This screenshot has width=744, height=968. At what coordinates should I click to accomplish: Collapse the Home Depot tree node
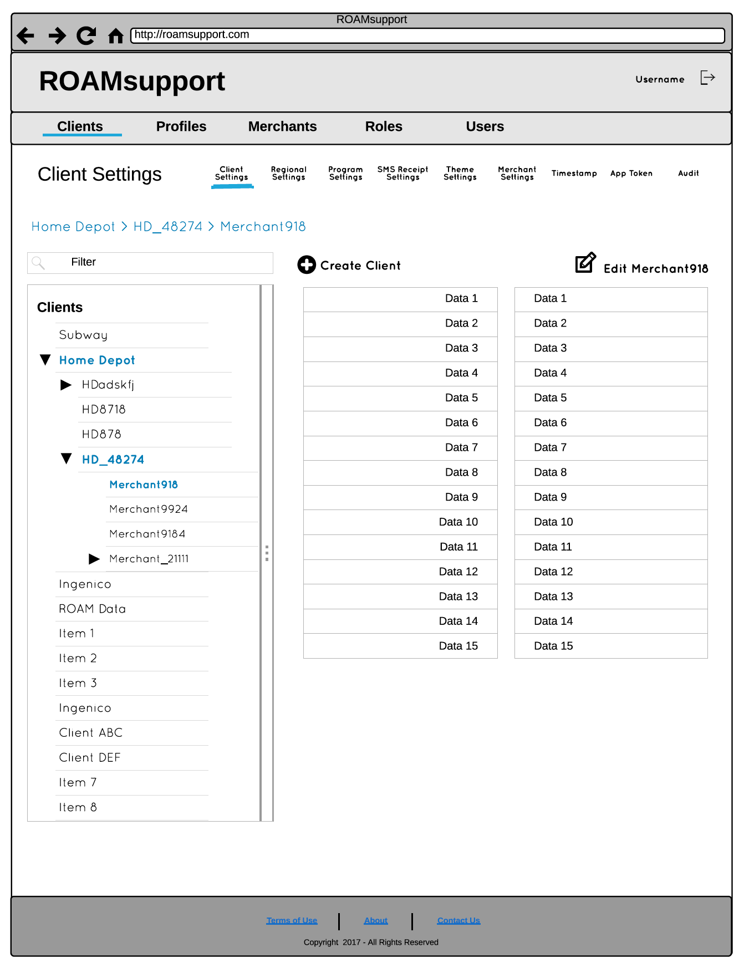pos(45,360)
